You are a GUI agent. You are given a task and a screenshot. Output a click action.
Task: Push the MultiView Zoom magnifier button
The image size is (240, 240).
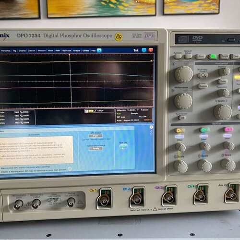[x=203, y=75]
